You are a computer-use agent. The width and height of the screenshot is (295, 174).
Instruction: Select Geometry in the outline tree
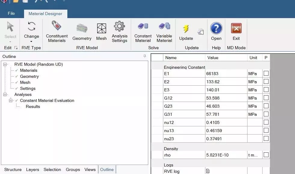coord(29,76)
